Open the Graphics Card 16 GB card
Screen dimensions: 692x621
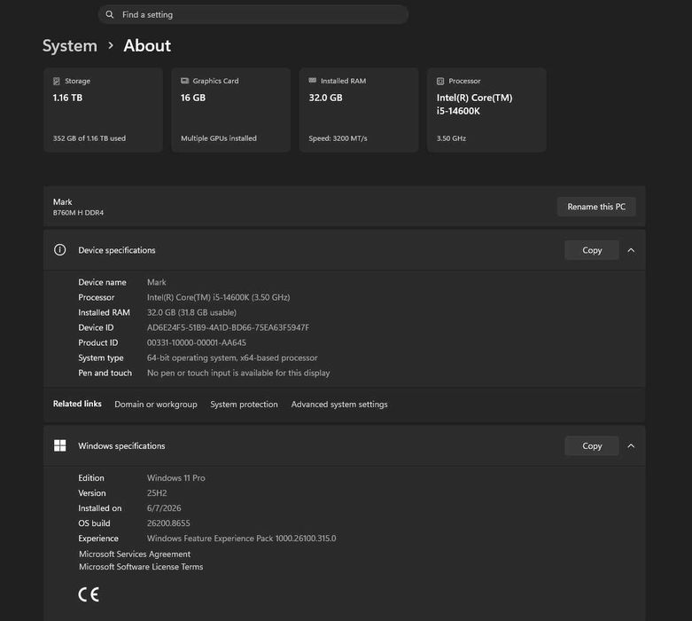point(230,110)
